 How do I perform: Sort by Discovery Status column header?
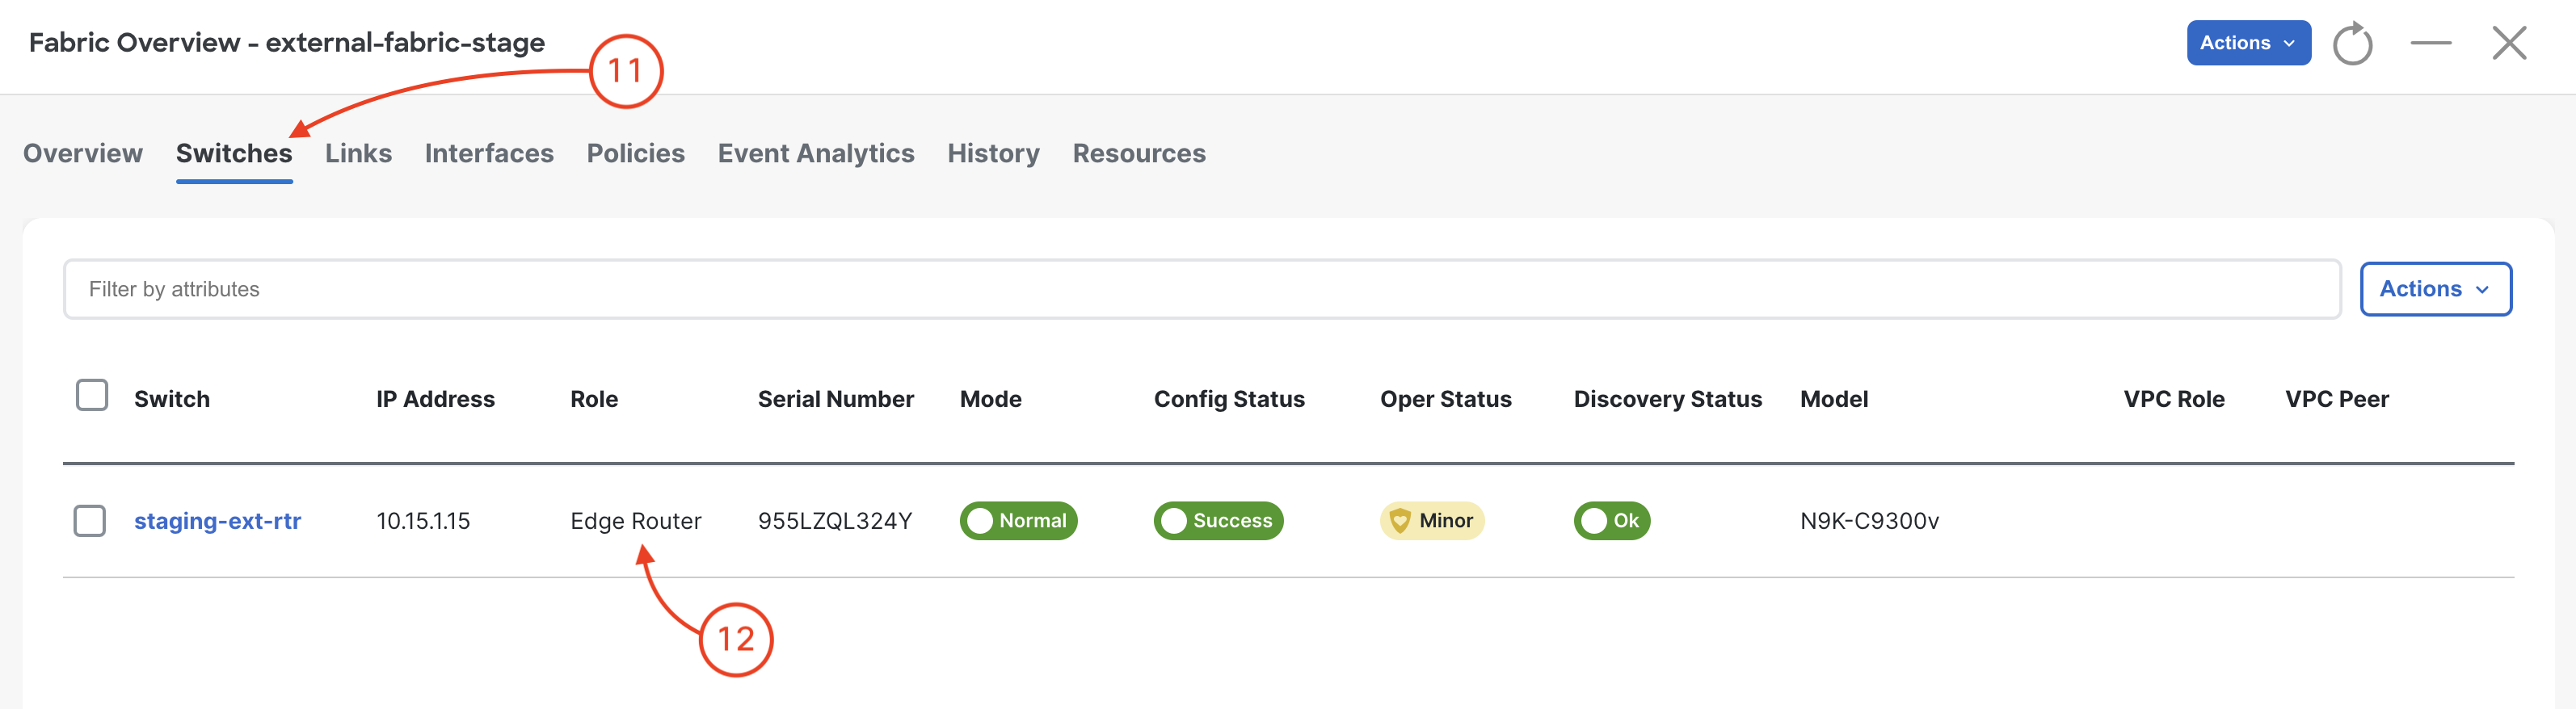coord(1668,399)
